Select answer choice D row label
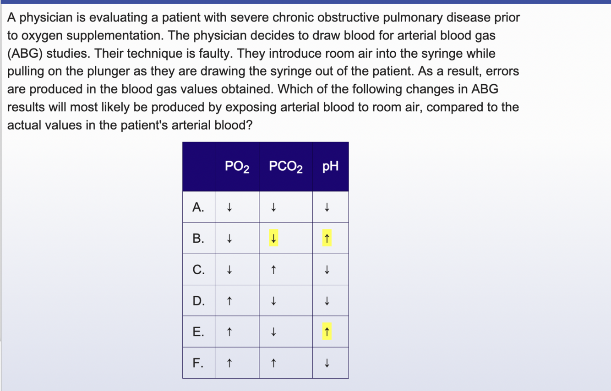Screen dimensions: 611x391 [x=198, y=300]
